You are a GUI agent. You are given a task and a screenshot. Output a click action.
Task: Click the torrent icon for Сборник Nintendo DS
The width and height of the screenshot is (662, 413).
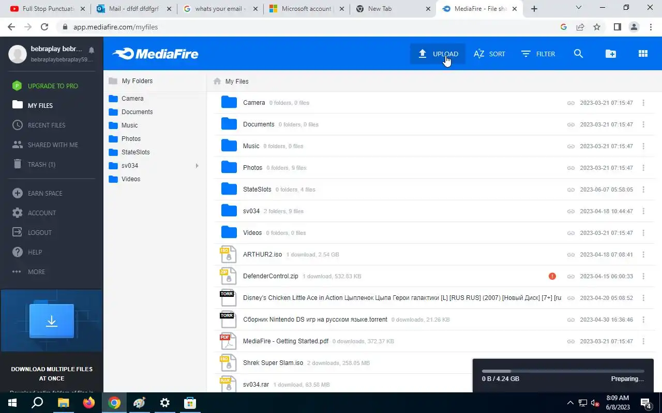(x=228, y=320)
